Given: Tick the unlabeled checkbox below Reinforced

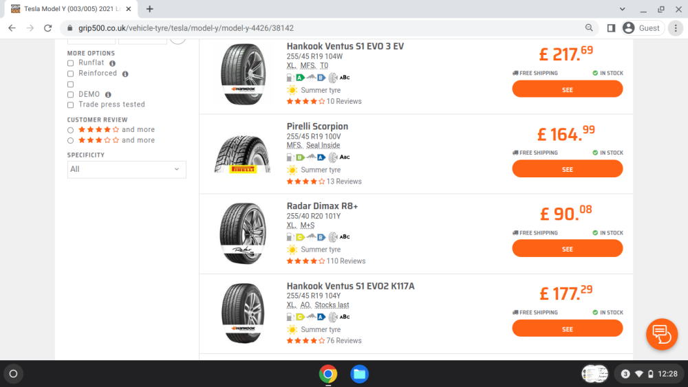Looking at the screenshot, I should click(x=70, y=84).
